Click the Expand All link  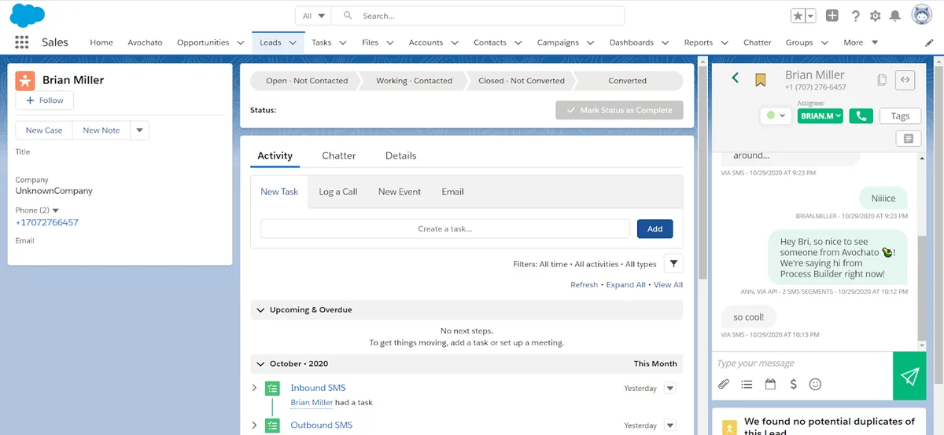pos(625,285)
